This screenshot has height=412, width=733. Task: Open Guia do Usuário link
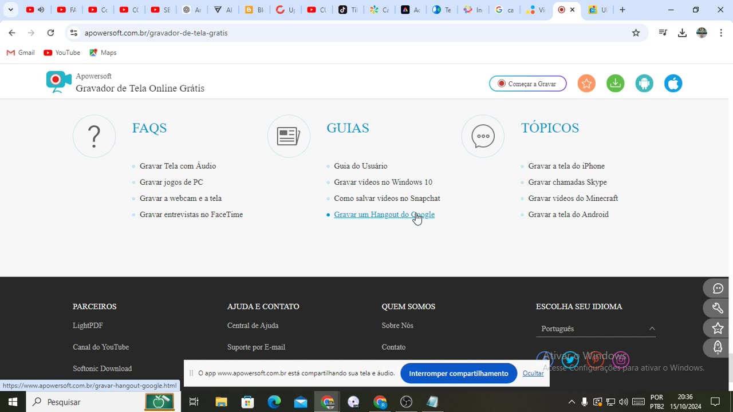[361, 166]
